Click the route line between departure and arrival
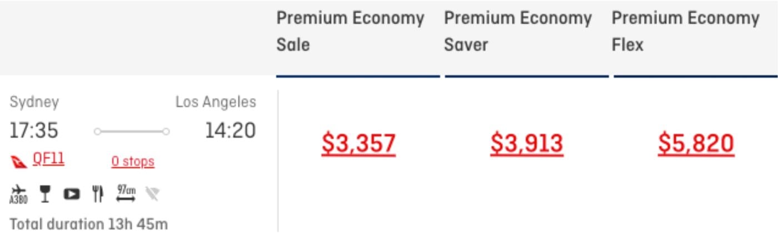The image size is (778, 246). pyautogui.click(x=132, y=132)
